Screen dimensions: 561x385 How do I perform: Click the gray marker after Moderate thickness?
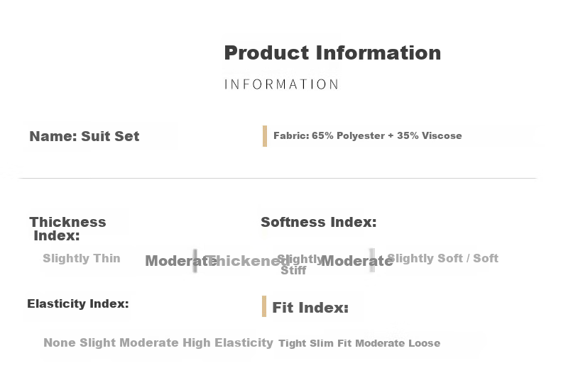(x=195, y=261)
